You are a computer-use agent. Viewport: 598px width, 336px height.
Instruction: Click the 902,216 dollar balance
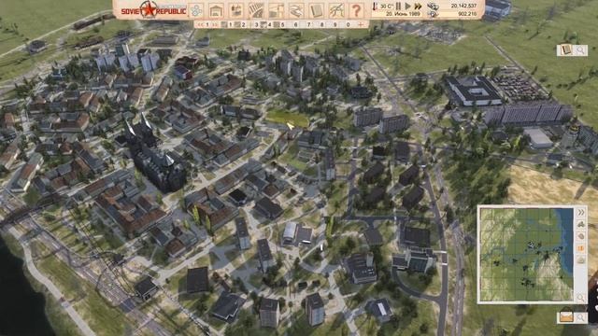click(467, 14)
